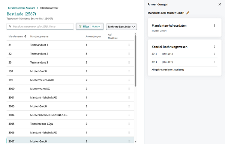
Task: Go back to Beraternummer Auswahl breadcrumb
Action: coord(21,8)
